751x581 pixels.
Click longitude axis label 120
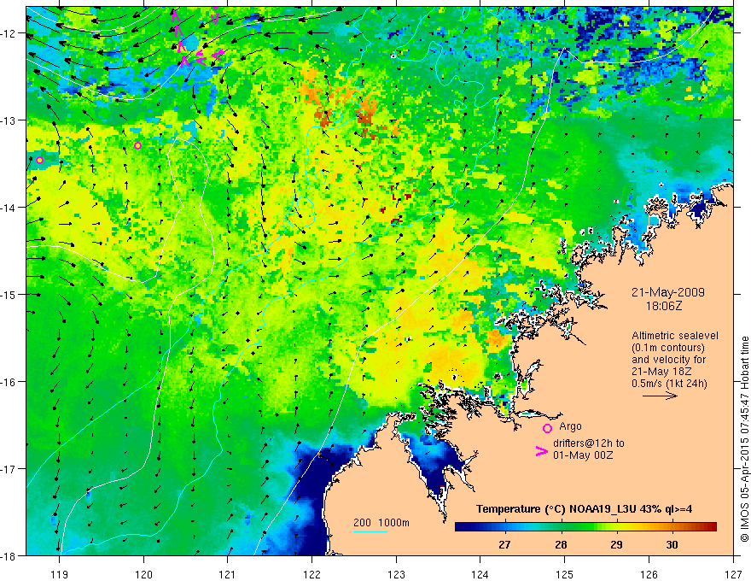click(143, 574)
